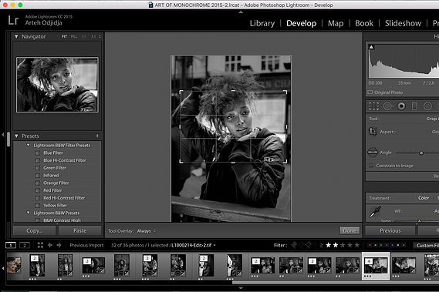This screenshot has height=292, width=439.
Task: Switch to Slideshow module
Action: coord(403,23)
